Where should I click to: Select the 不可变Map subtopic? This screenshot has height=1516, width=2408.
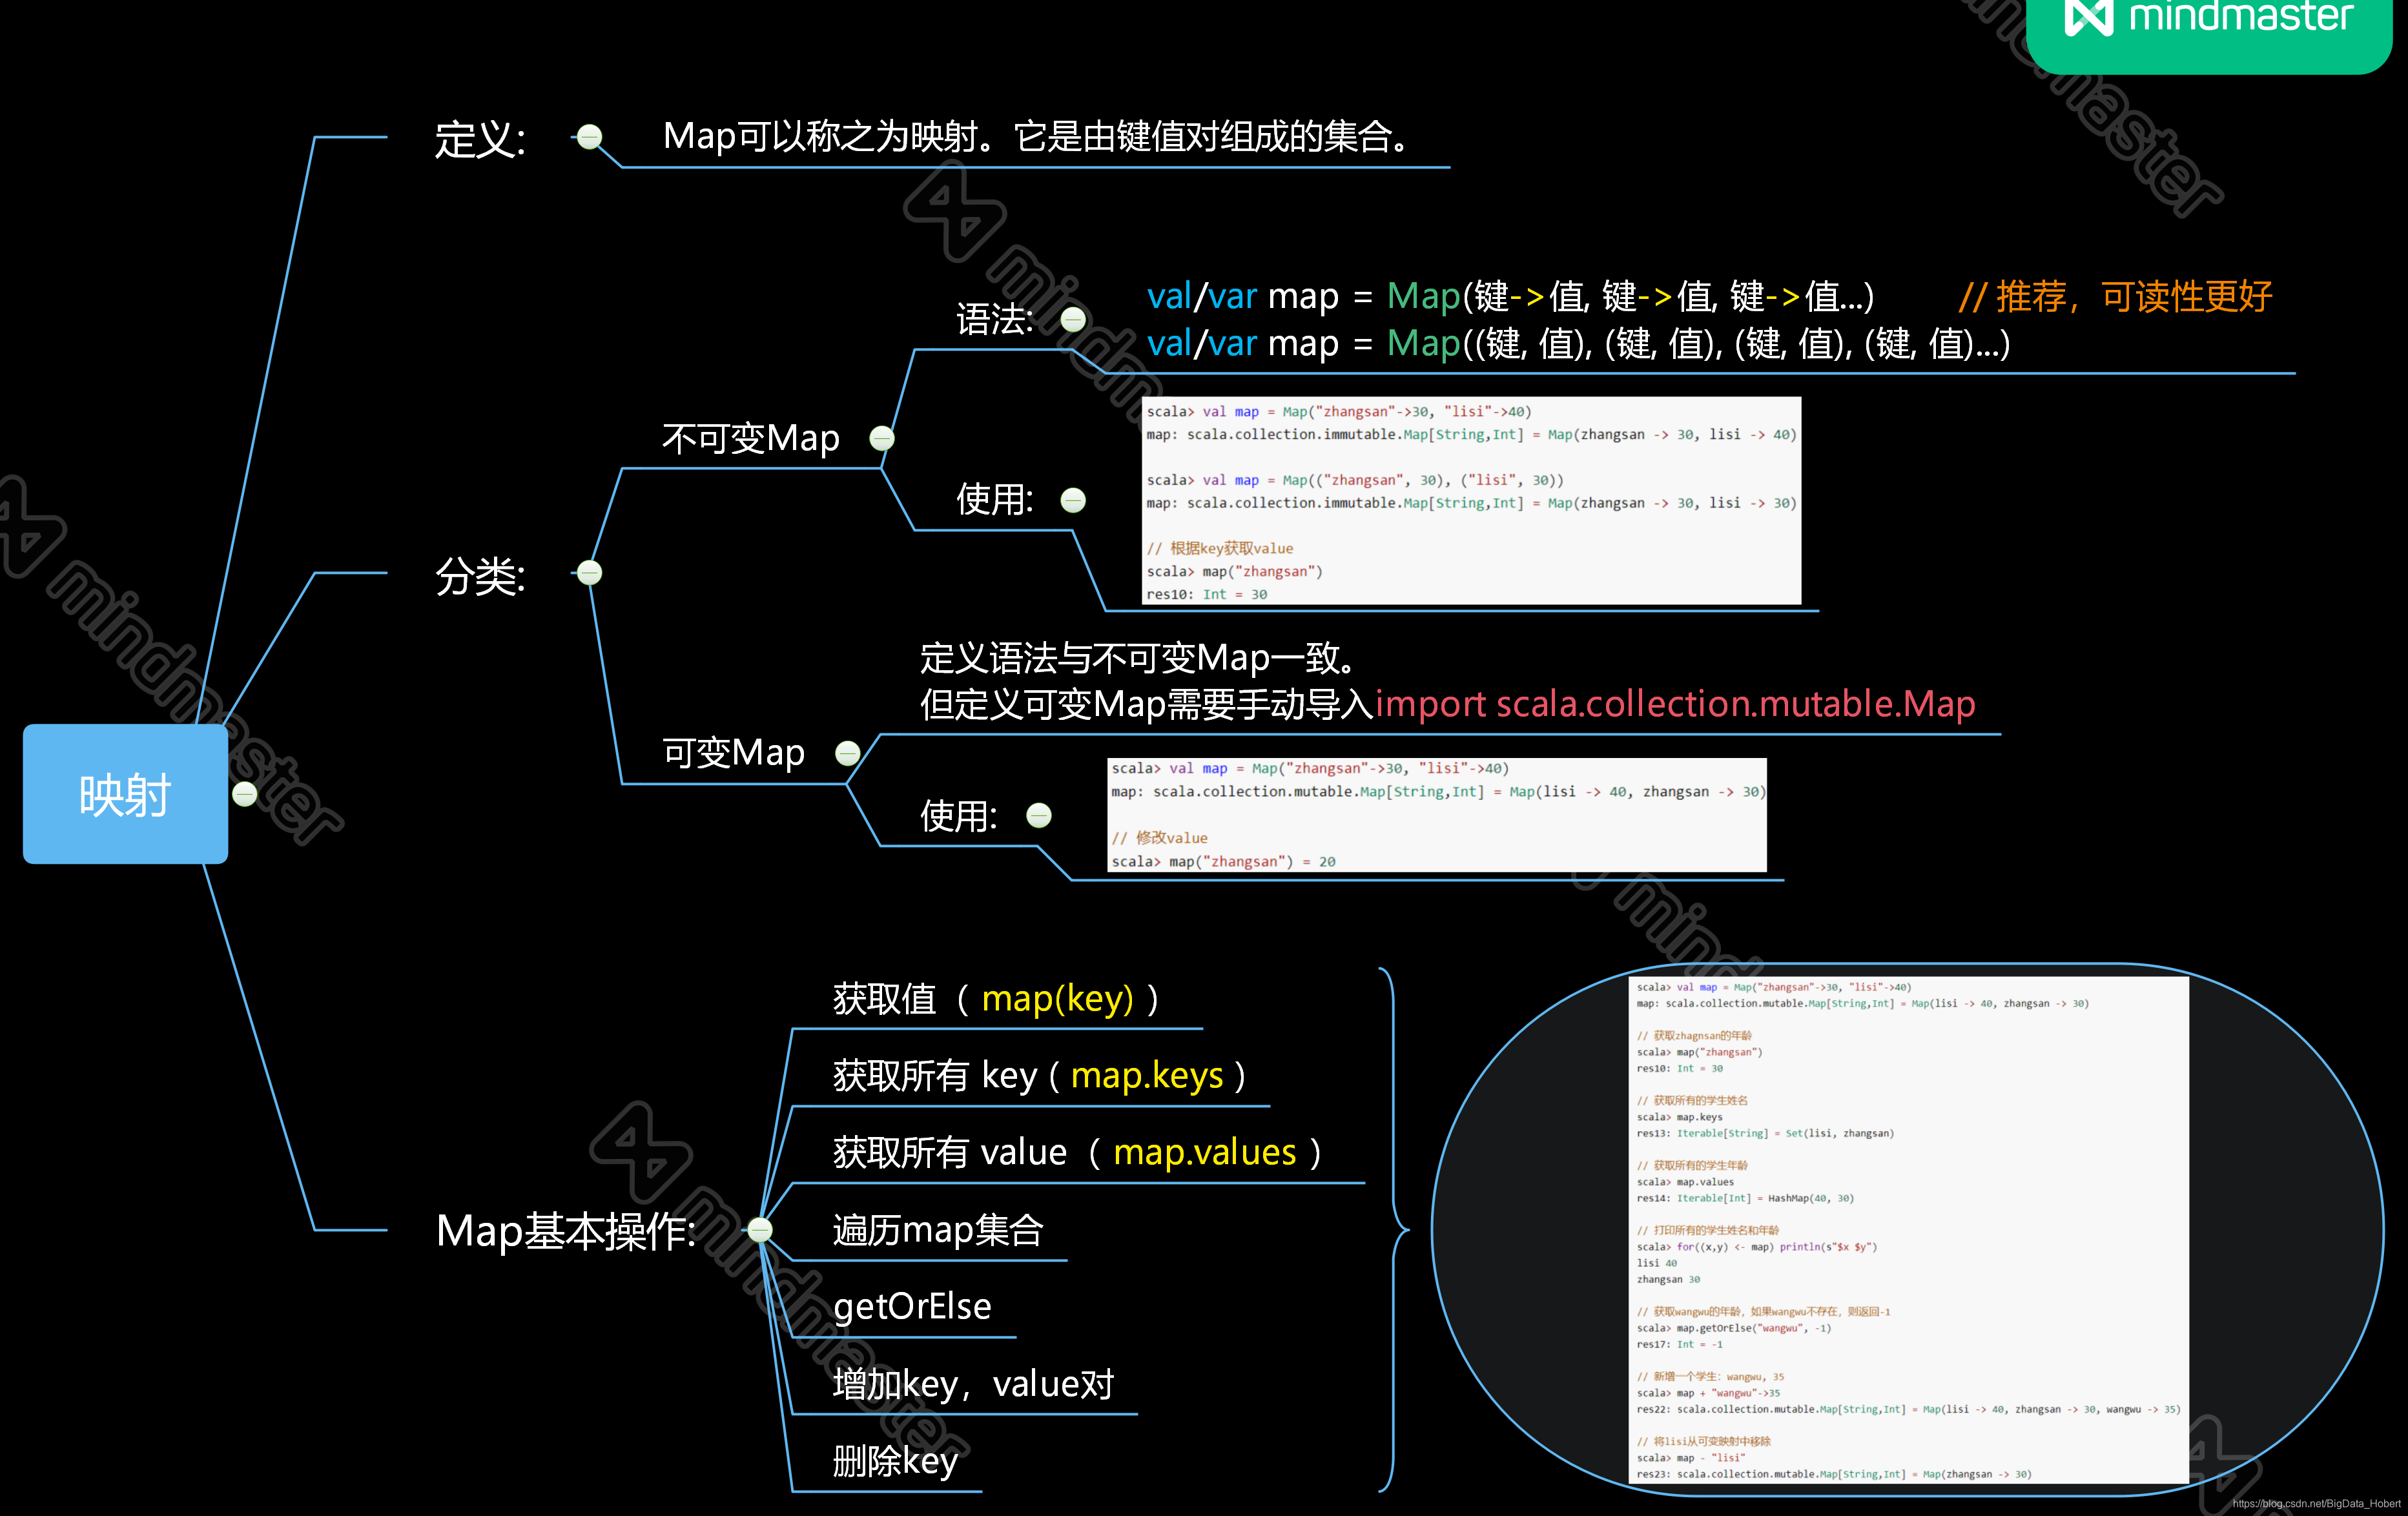[751, 438]
